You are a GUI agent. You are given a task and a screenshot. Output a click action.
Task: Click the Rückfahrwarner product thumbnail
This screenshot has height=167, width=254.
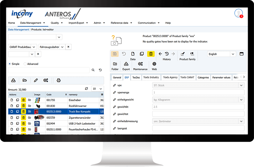click(x=38, y=106)
